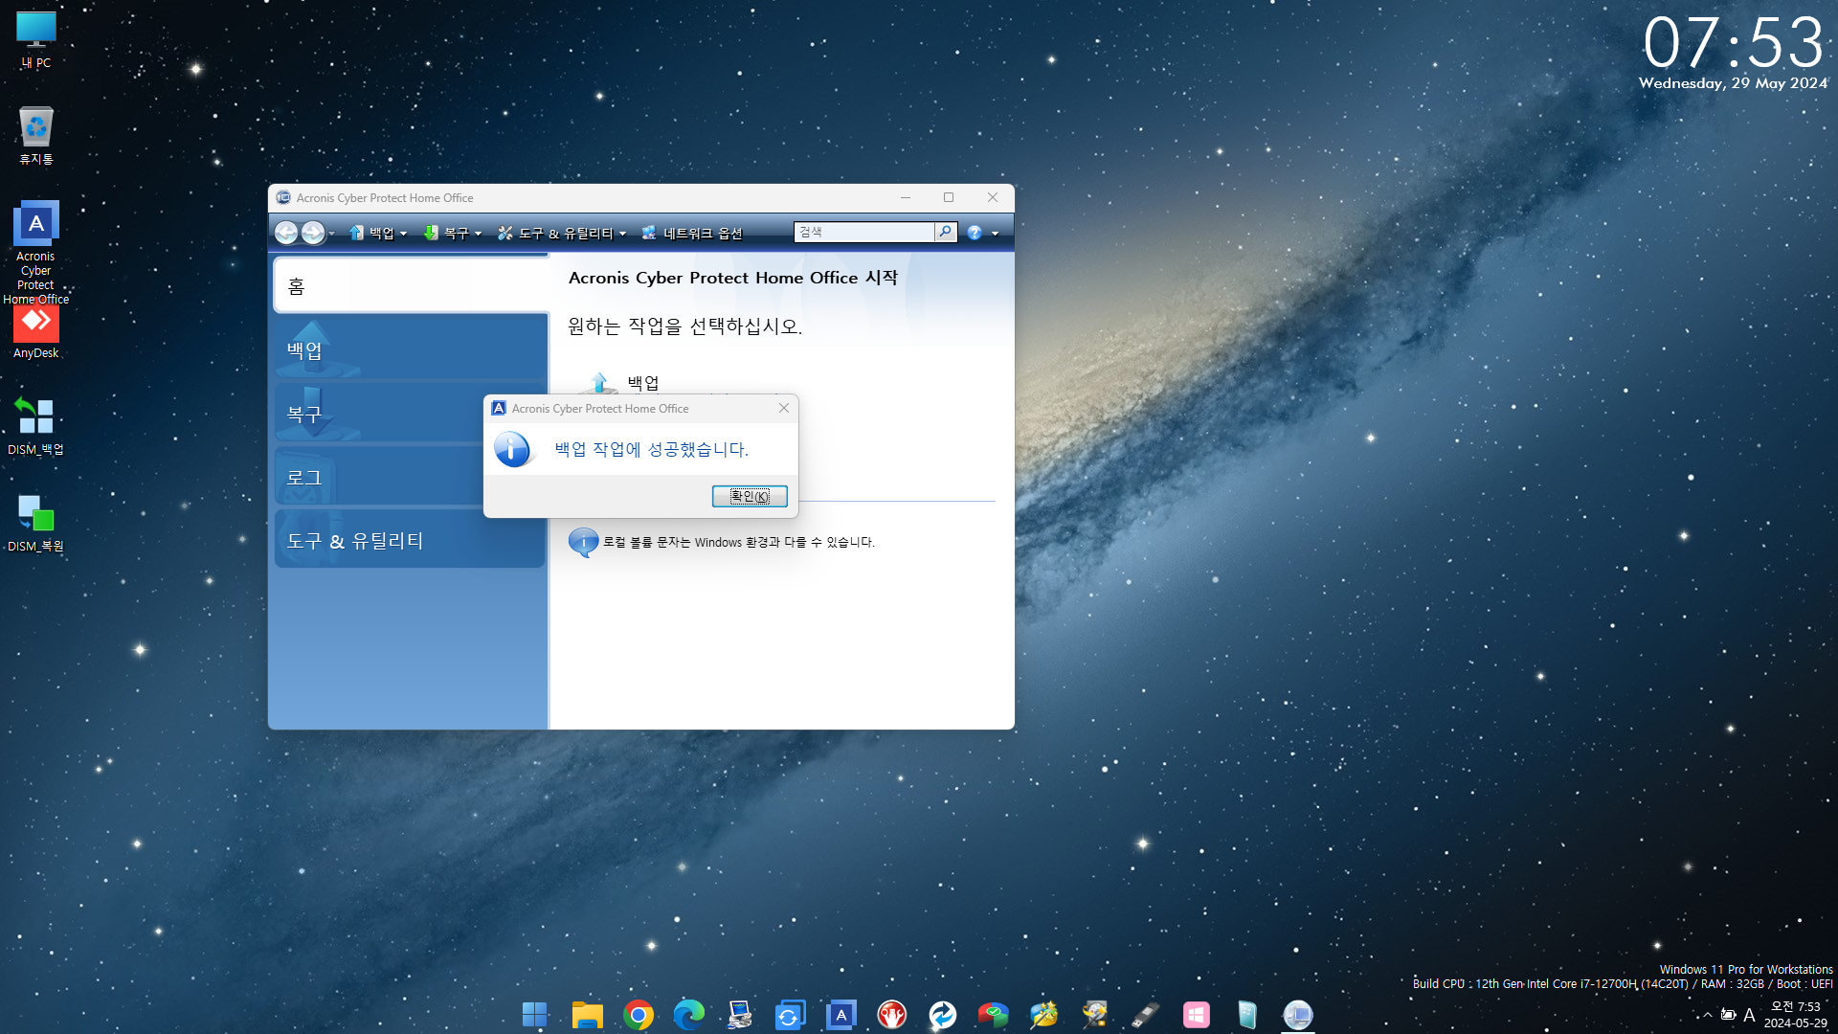Open the hard disk star taskbar icon

coord(1095,1015)
